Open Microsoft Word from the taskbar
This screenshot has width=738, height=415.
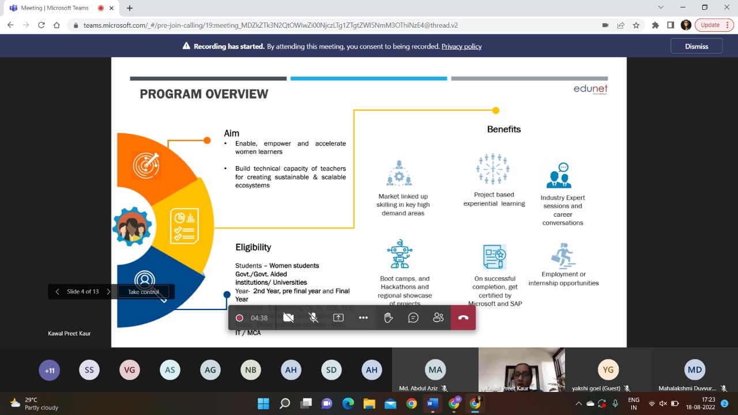point(432,403)
